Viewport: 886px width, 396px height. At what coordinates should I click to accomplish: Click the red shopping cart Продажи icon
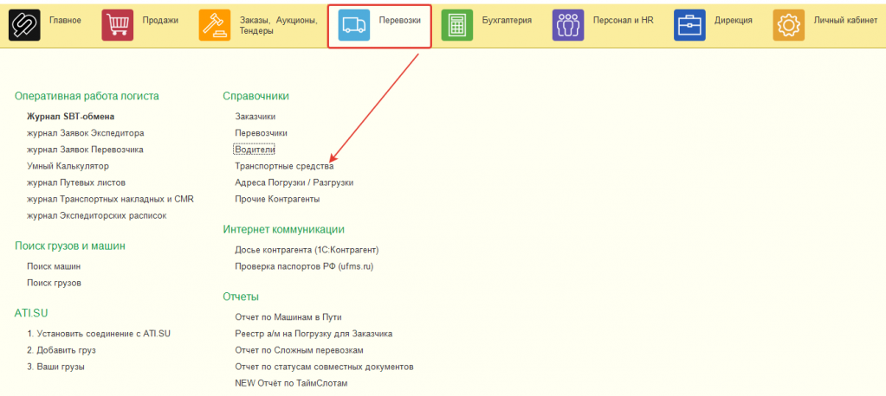coord(118,25)
